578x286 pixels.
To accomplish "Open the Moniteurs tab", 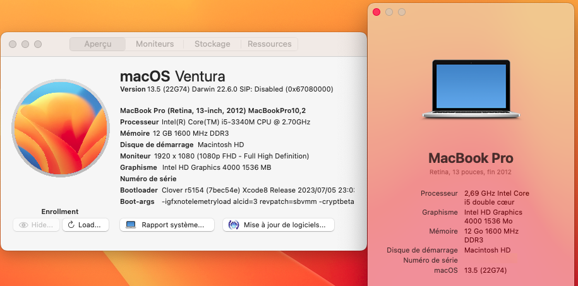I will (x=155, y=44).
